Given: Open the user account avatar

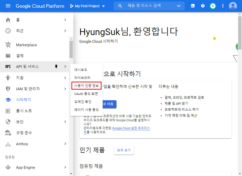Looking at the screenshot, I should [233, 6].
